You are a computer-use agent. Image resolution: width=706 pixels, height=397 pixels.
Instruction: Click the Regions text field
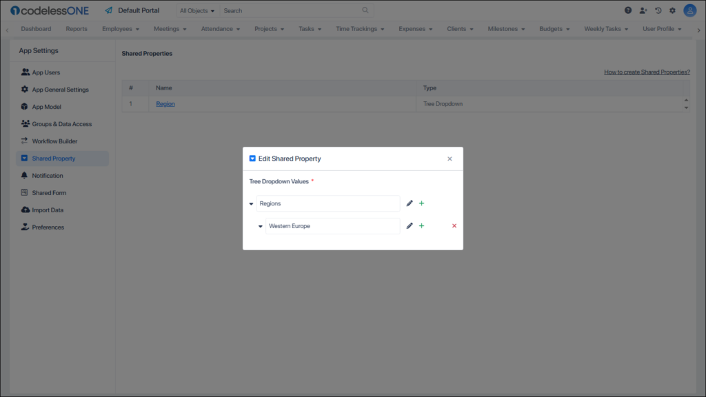tap(328, 203)
